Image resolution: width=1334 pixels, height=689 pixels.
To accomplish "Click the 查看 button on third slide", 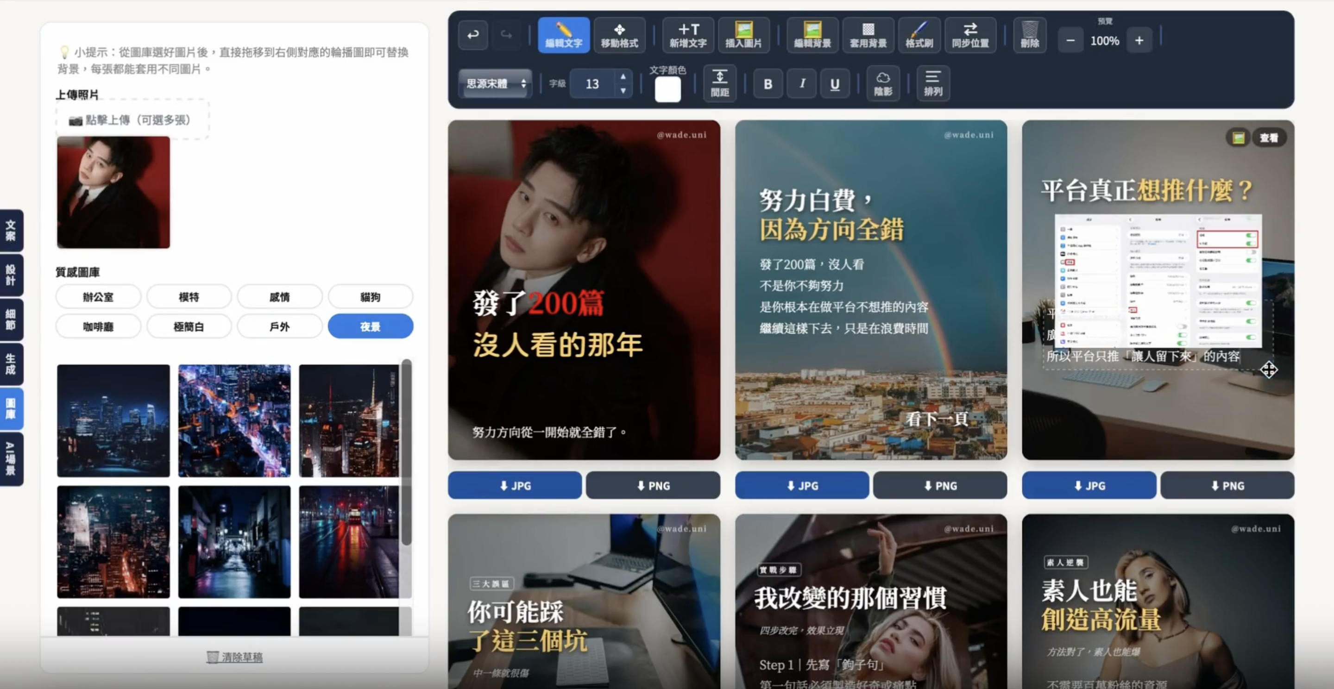I will (1269, 138).
